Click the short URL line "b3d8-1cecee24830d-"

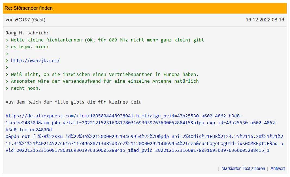(30, 130)
